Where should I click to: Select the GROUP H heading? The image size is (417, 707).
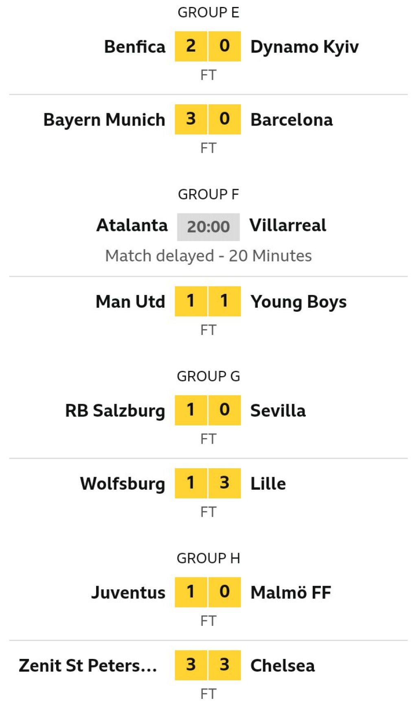pos(208,558)
